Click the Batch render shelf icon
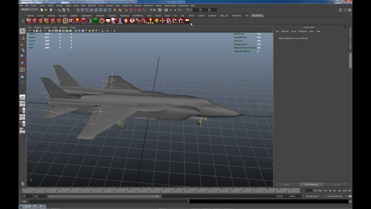This screenshot has height=209, width=371. coord(53,21)
